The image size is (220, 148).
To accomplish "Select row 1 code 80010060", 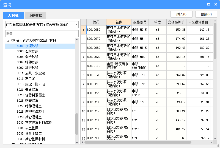I will tap(96, 30).
